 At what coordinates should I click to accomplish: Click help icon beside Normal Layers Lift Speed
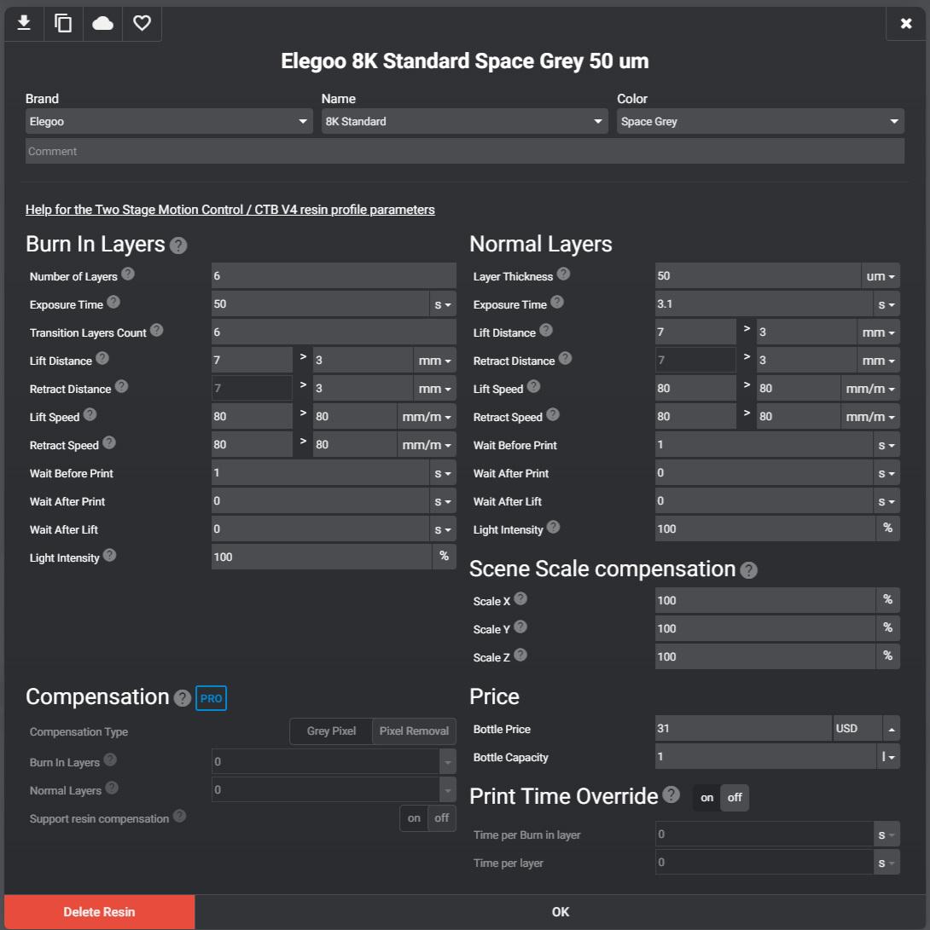coord(534,386)
